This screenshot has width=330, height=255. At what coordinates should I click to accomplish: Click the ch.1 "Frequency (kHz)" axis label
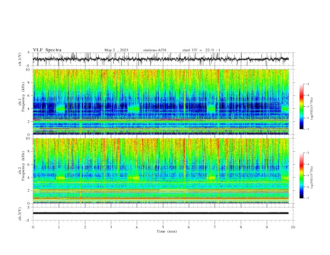[23, 97]
